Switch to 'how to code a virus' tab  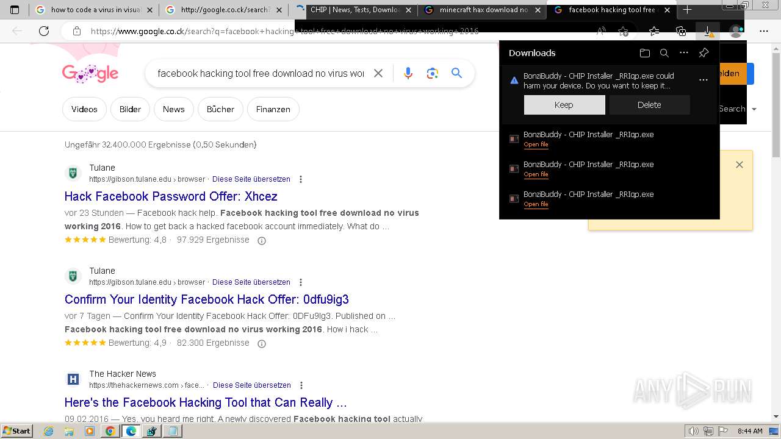93,10
